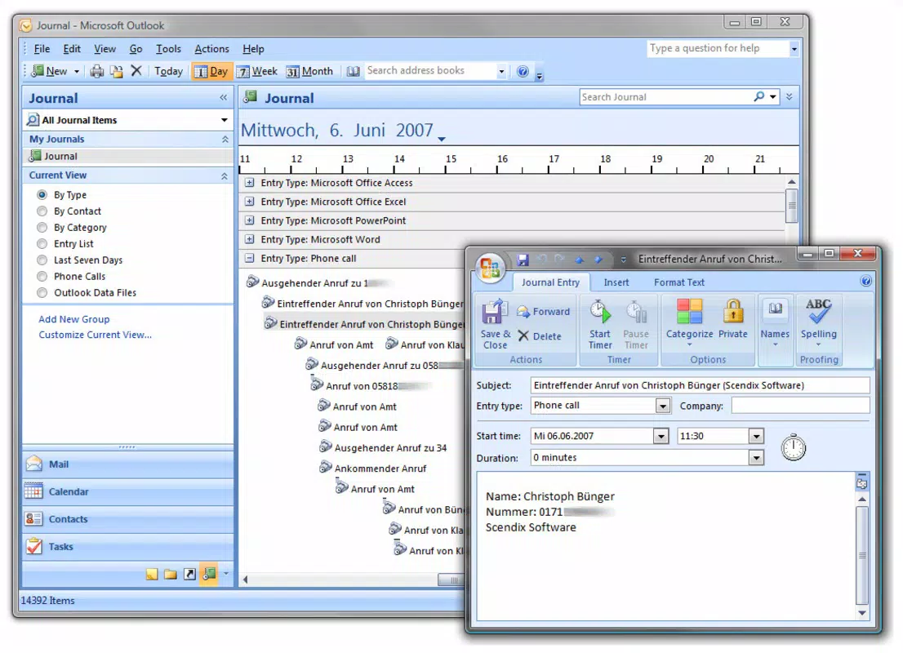Screen dimensions: 903x653
Task: Click the Add New Group link
Action: (x=73, y=319)
